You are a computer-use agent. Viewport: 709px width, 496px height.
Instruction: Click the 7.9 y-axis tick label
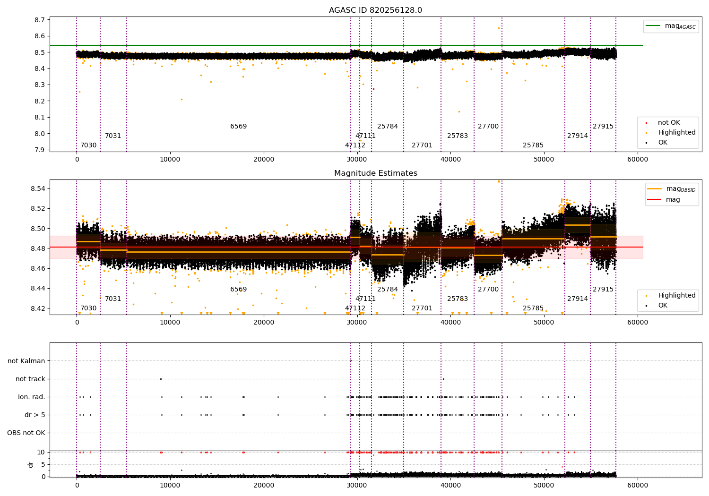[40, 150]
